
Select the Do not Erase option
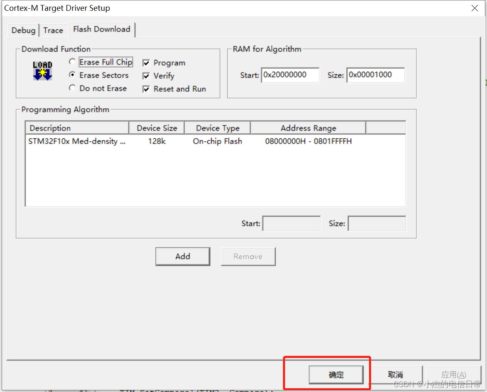tap(72, 88)
